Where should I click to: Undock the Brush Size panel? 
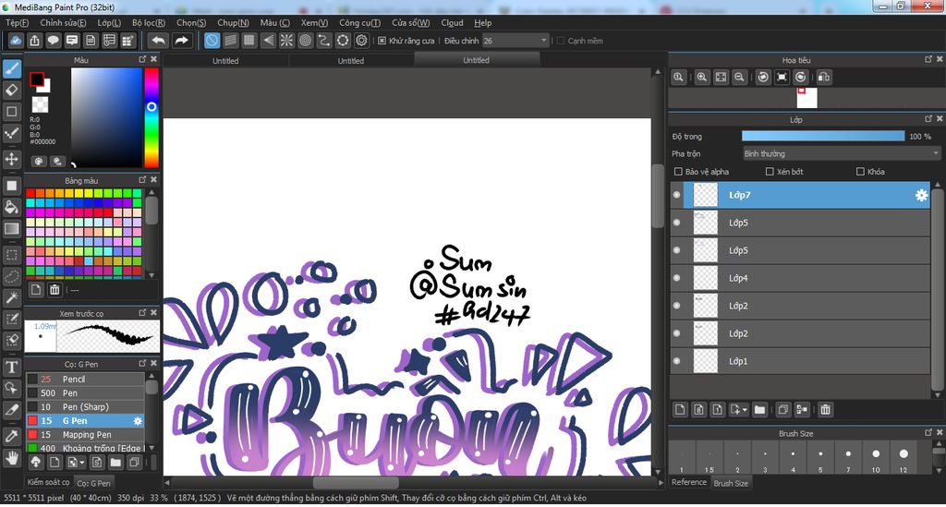click(928, 432)
